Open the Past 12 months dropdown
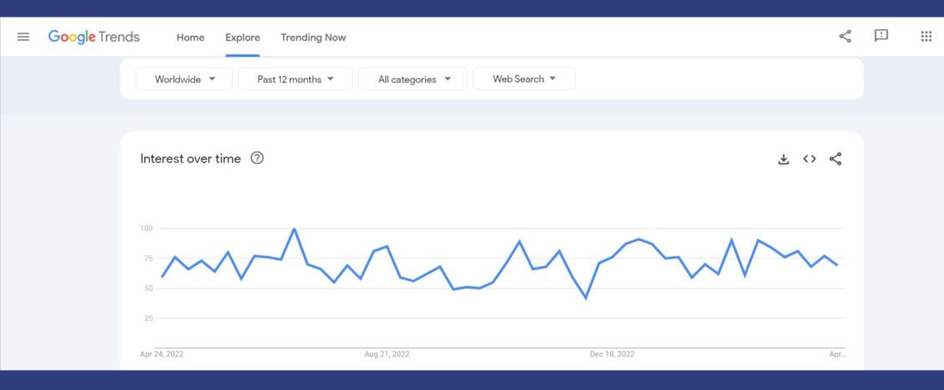This screenshot has width=944, height=390. coord(295,80)
